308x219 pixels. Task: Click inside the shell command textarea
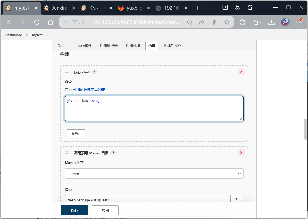154,109
